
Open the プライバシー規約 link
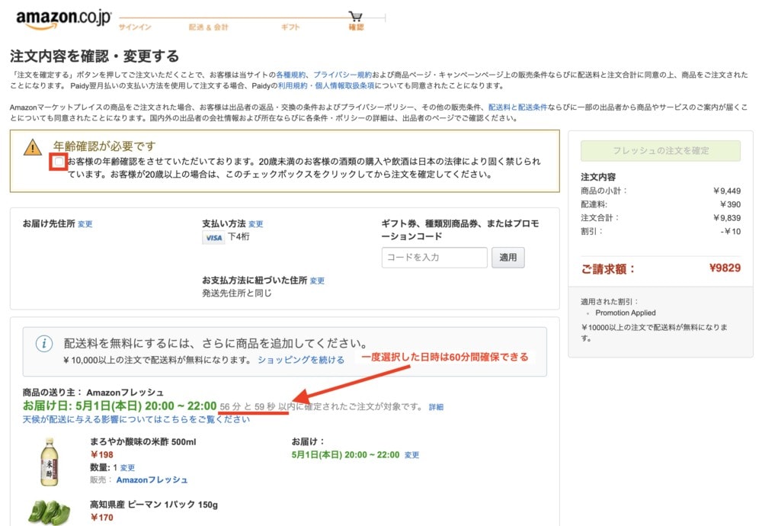point(342,75)
